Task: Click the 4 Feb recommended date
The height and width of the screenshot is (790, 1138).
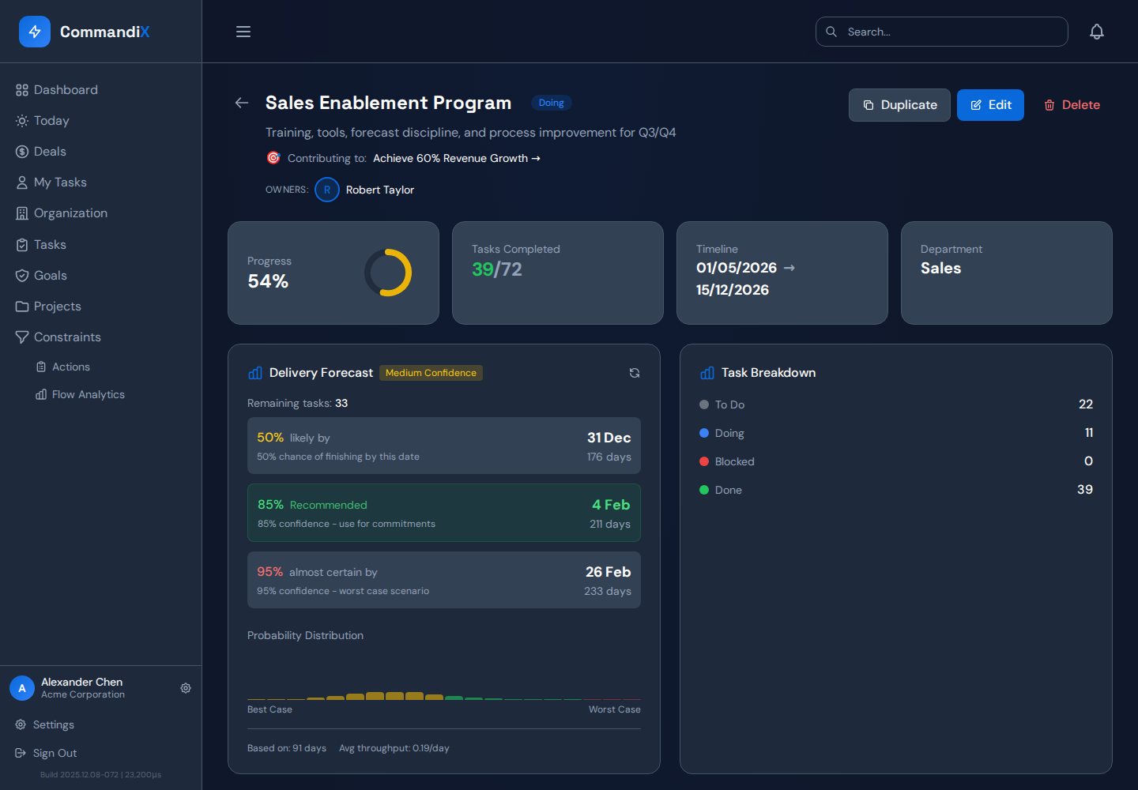Action: [x=611, y=505]
